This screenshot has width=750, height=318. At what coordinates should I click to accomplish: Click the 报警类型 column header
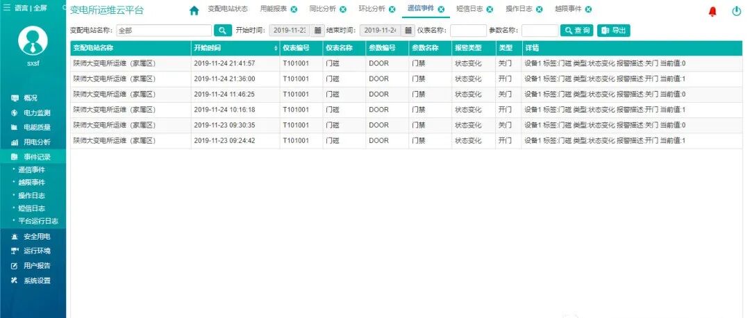[474, 49]
